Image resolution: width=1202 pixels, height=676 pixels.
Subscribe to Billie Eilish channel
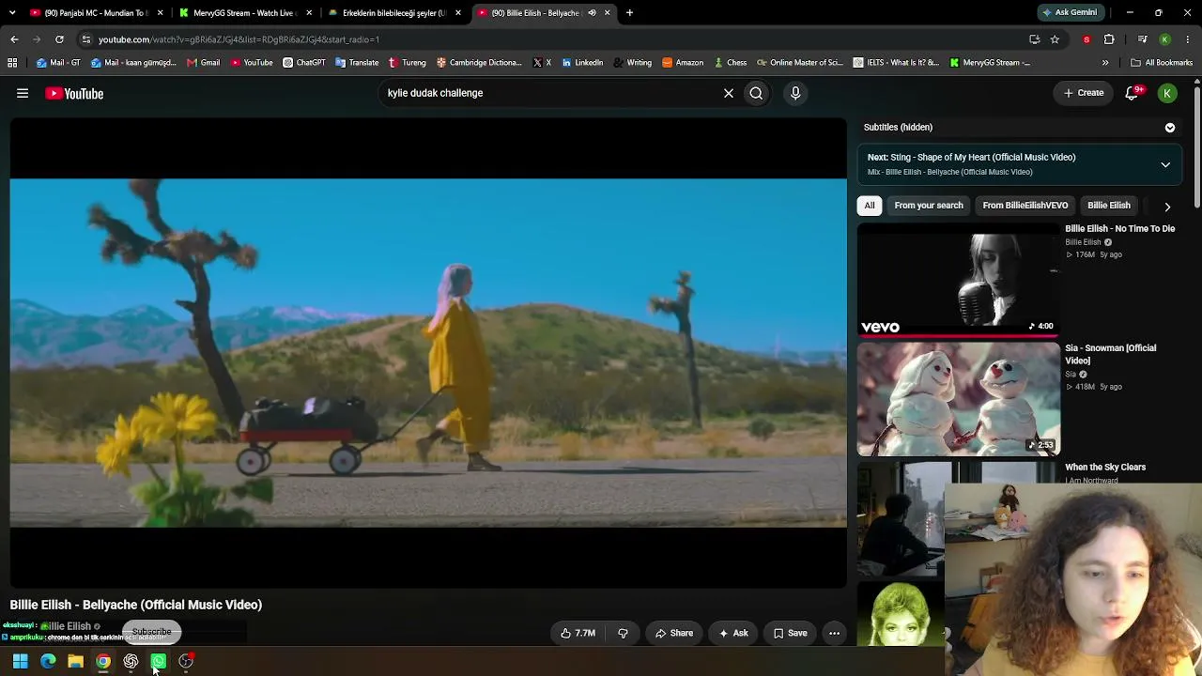click(x=151, y=632)
